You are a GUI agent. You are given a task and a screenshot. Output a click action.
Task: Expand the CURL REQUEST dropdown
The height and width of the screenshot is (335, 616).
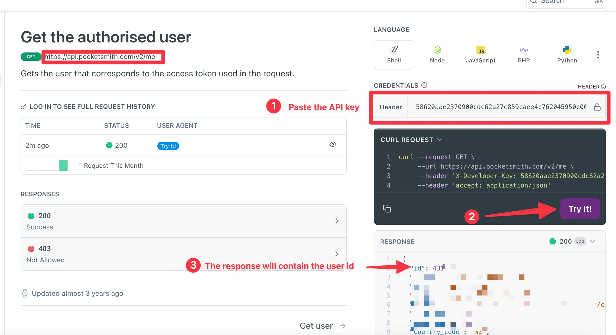439,140
